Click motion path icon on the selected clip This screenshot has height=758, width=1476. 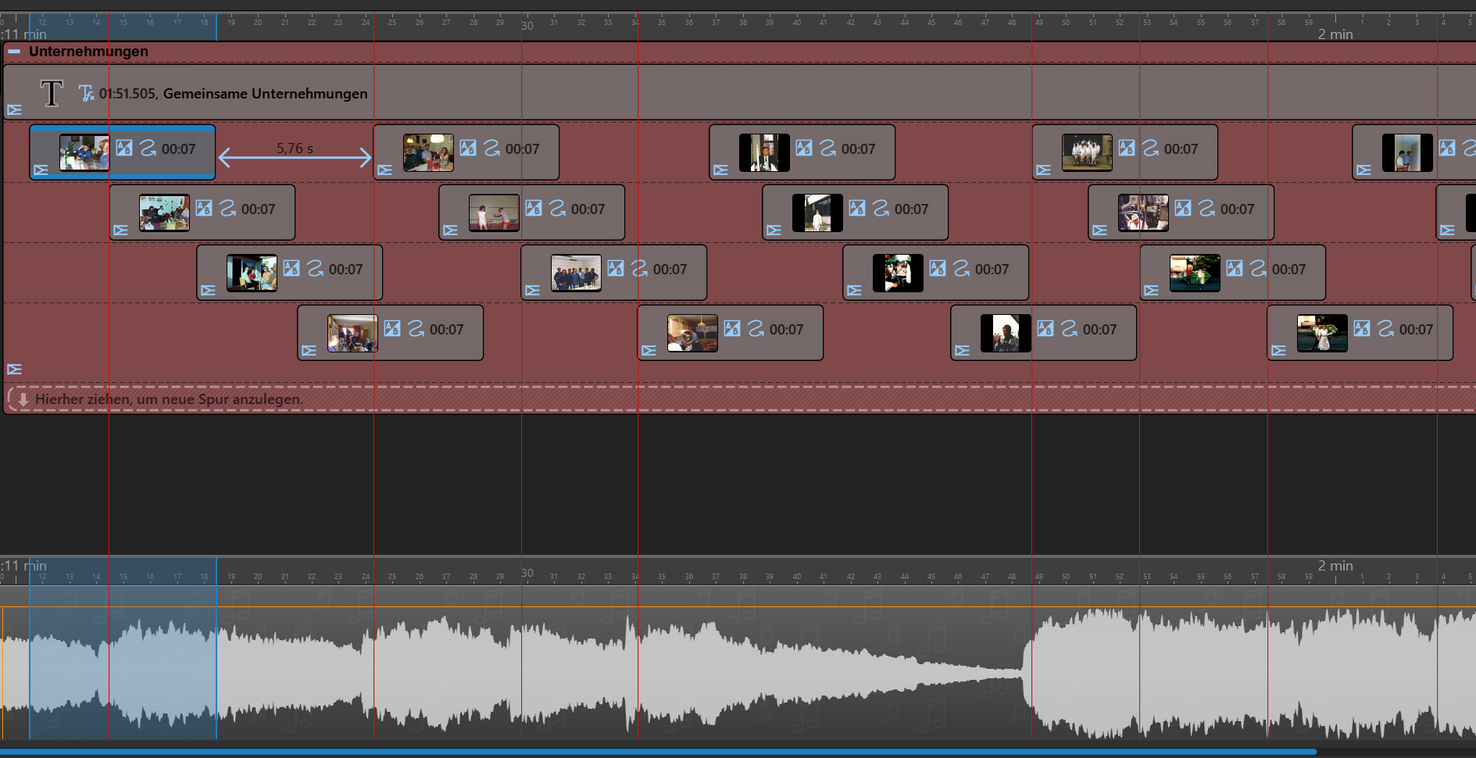(x=148, y=148)
